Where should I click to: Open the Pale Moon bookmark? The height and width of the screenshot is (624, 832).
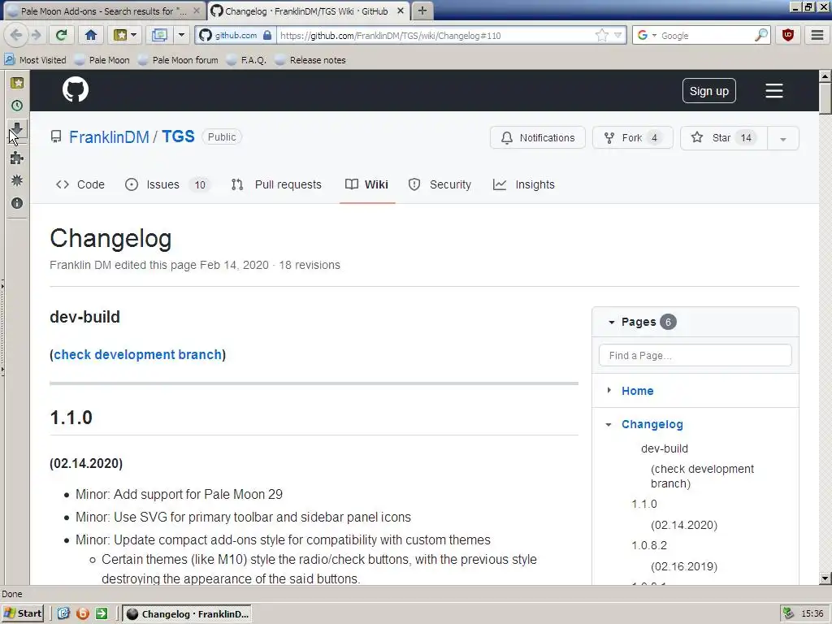[102, 60]
